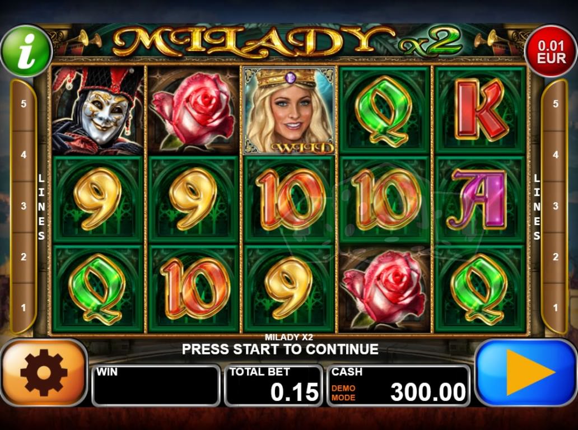578x430 pixels.
Task: Select line 3 on the left lines panel
Action: pos(24,206)
